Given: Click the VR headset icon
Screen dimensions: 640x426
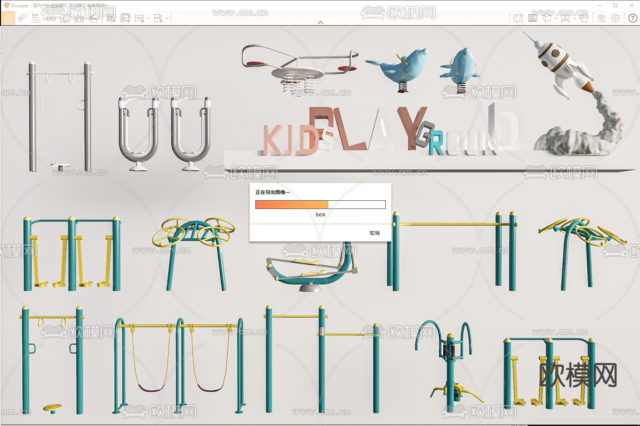Looking at the screenshot, I should coord(584,18).
